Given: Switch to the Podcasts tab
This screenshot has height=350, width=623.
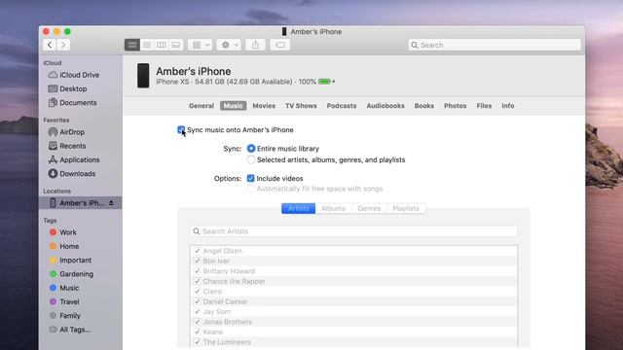Looking at the screenshot, I should coord(342,106).
